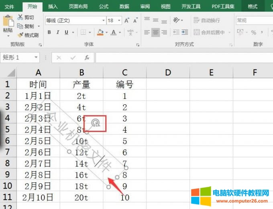Toggle Bold formatting

click(49, 32)
